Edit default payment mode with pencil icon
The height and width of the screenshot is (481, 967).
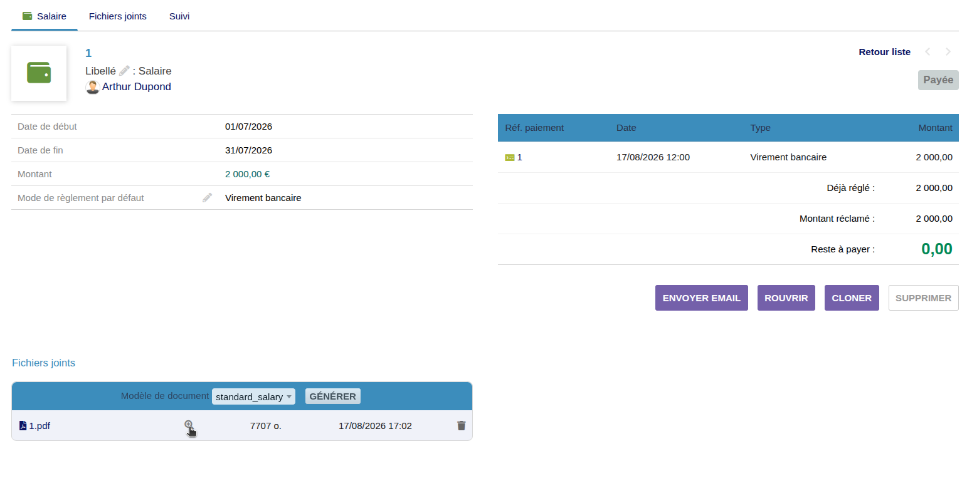(x=208, y=198)
